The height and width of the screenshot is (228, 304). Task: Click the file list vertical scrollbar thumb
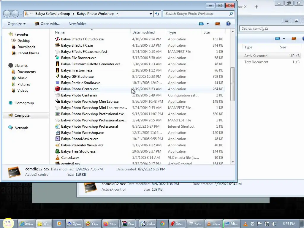(x=233, y=84)
